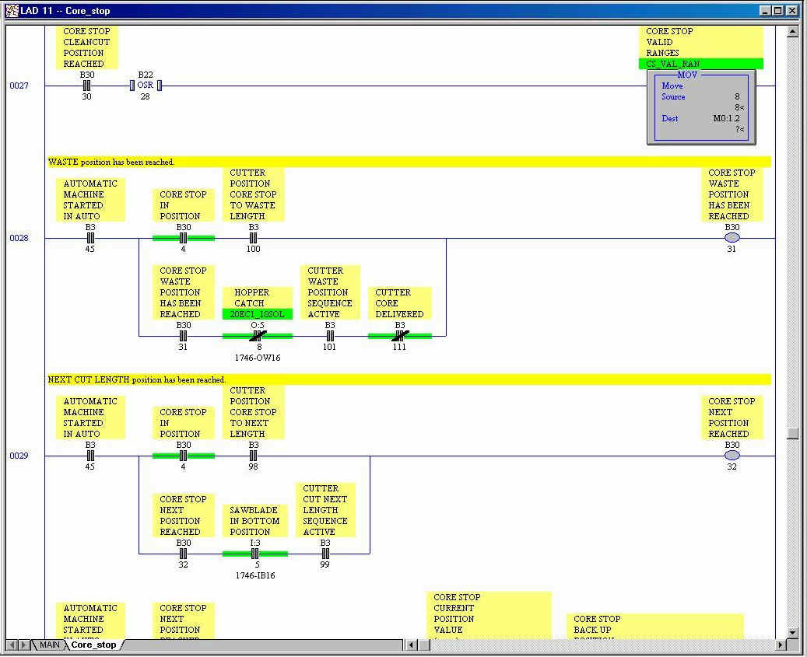Viewport: 807px width, 657px height.
Task: Select the B3/101 Waste Position Sequence contact
Action: coord(330,336)
